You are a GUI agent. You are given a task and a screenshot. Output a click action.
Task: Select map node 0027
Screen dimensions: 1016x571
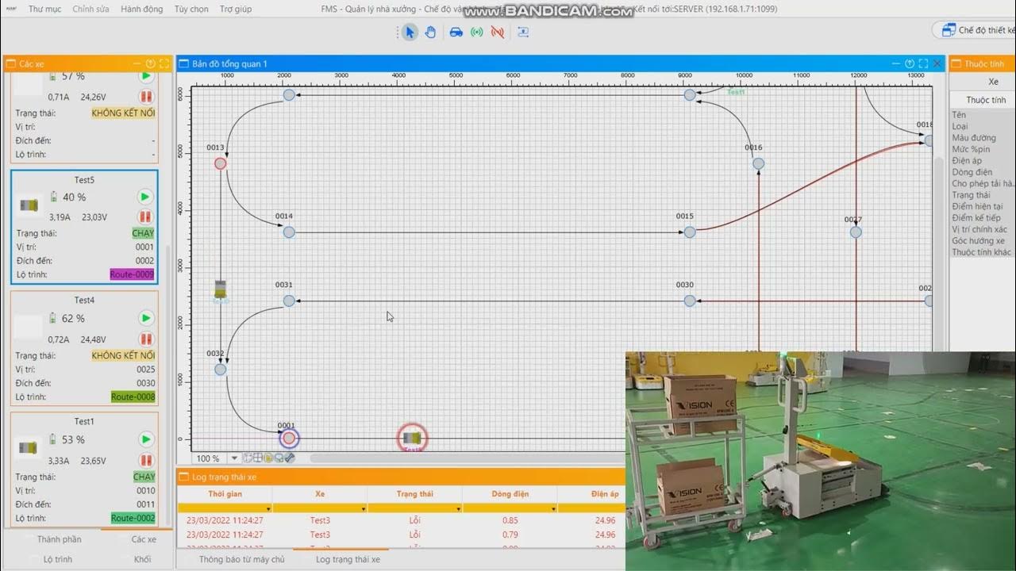tap(856, 232)
